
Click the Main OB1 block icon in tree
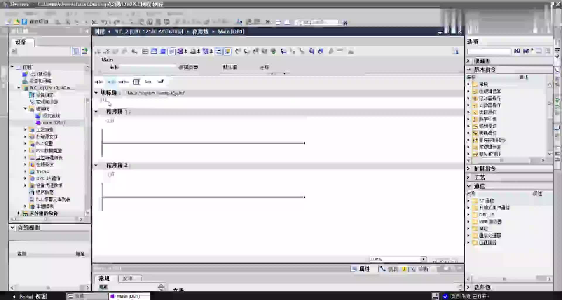coord(38,123)
